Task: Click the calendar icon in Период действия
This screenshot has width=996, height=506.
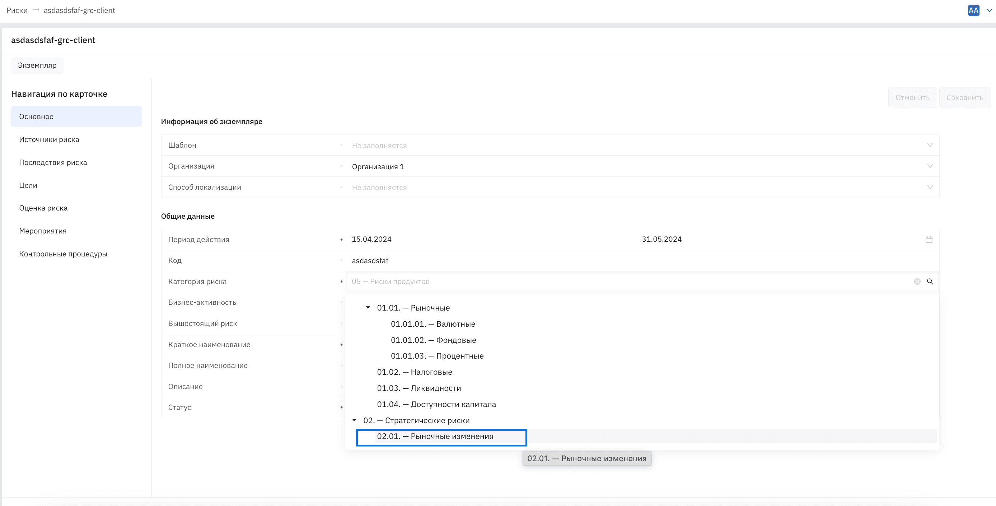Action: coord(929,240)
